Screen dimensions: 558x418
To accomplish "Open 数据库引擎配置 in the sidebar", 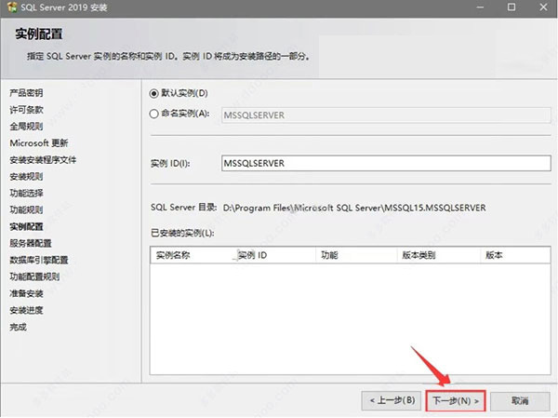I will point(38,260).
